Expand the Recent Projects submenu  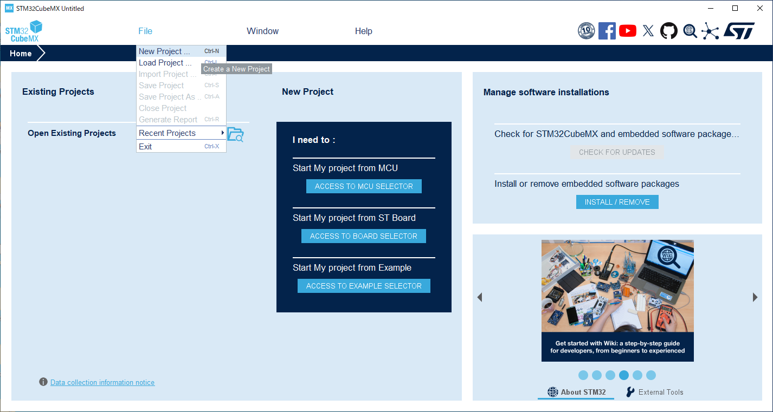coord(181,133)
